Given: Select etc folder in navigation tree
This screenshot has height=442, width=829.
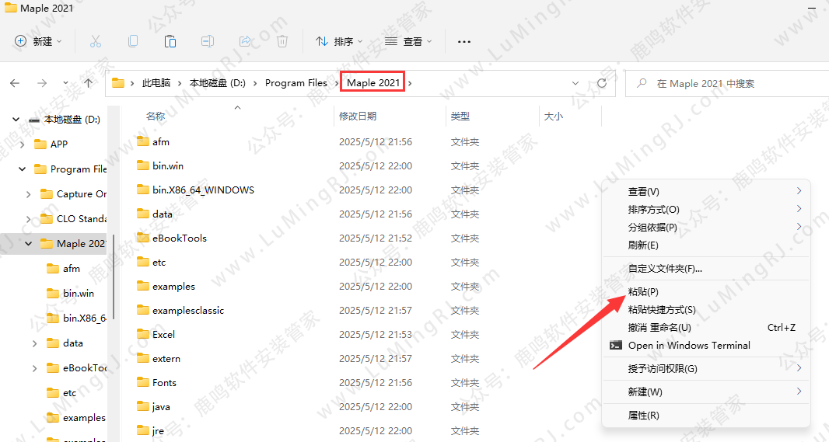Looking at the screenshot, I should (62, 393).
